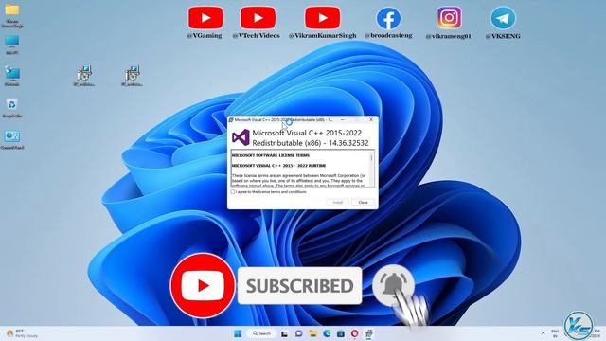Close the installer using the title bar X
Screen dimensions: 606x341
371,120
